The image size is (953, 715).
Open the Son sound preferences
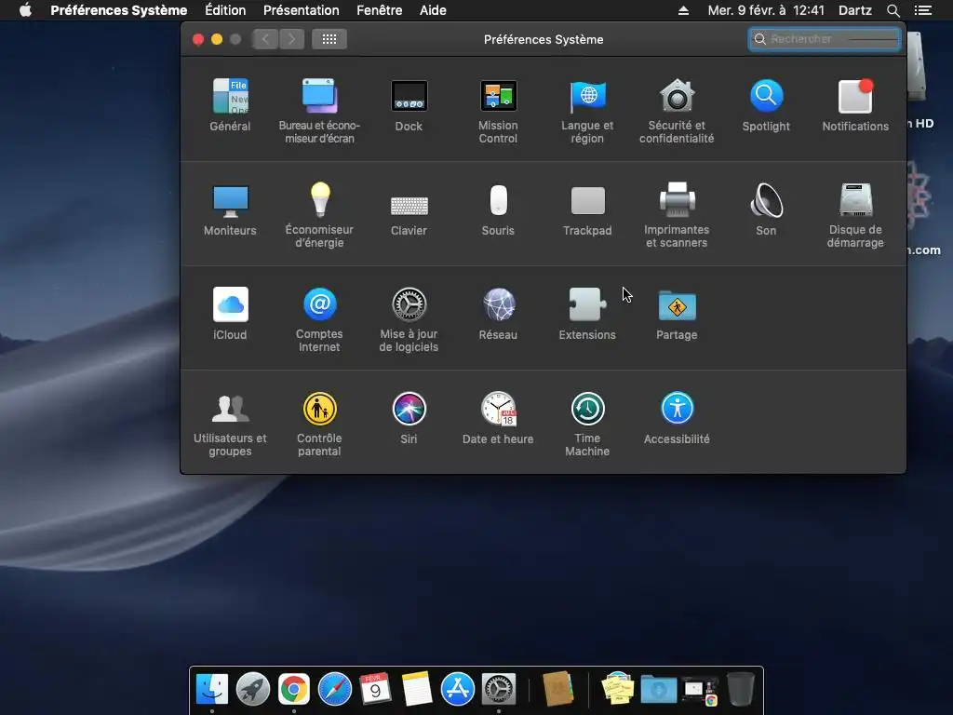(x=766, y=209)
